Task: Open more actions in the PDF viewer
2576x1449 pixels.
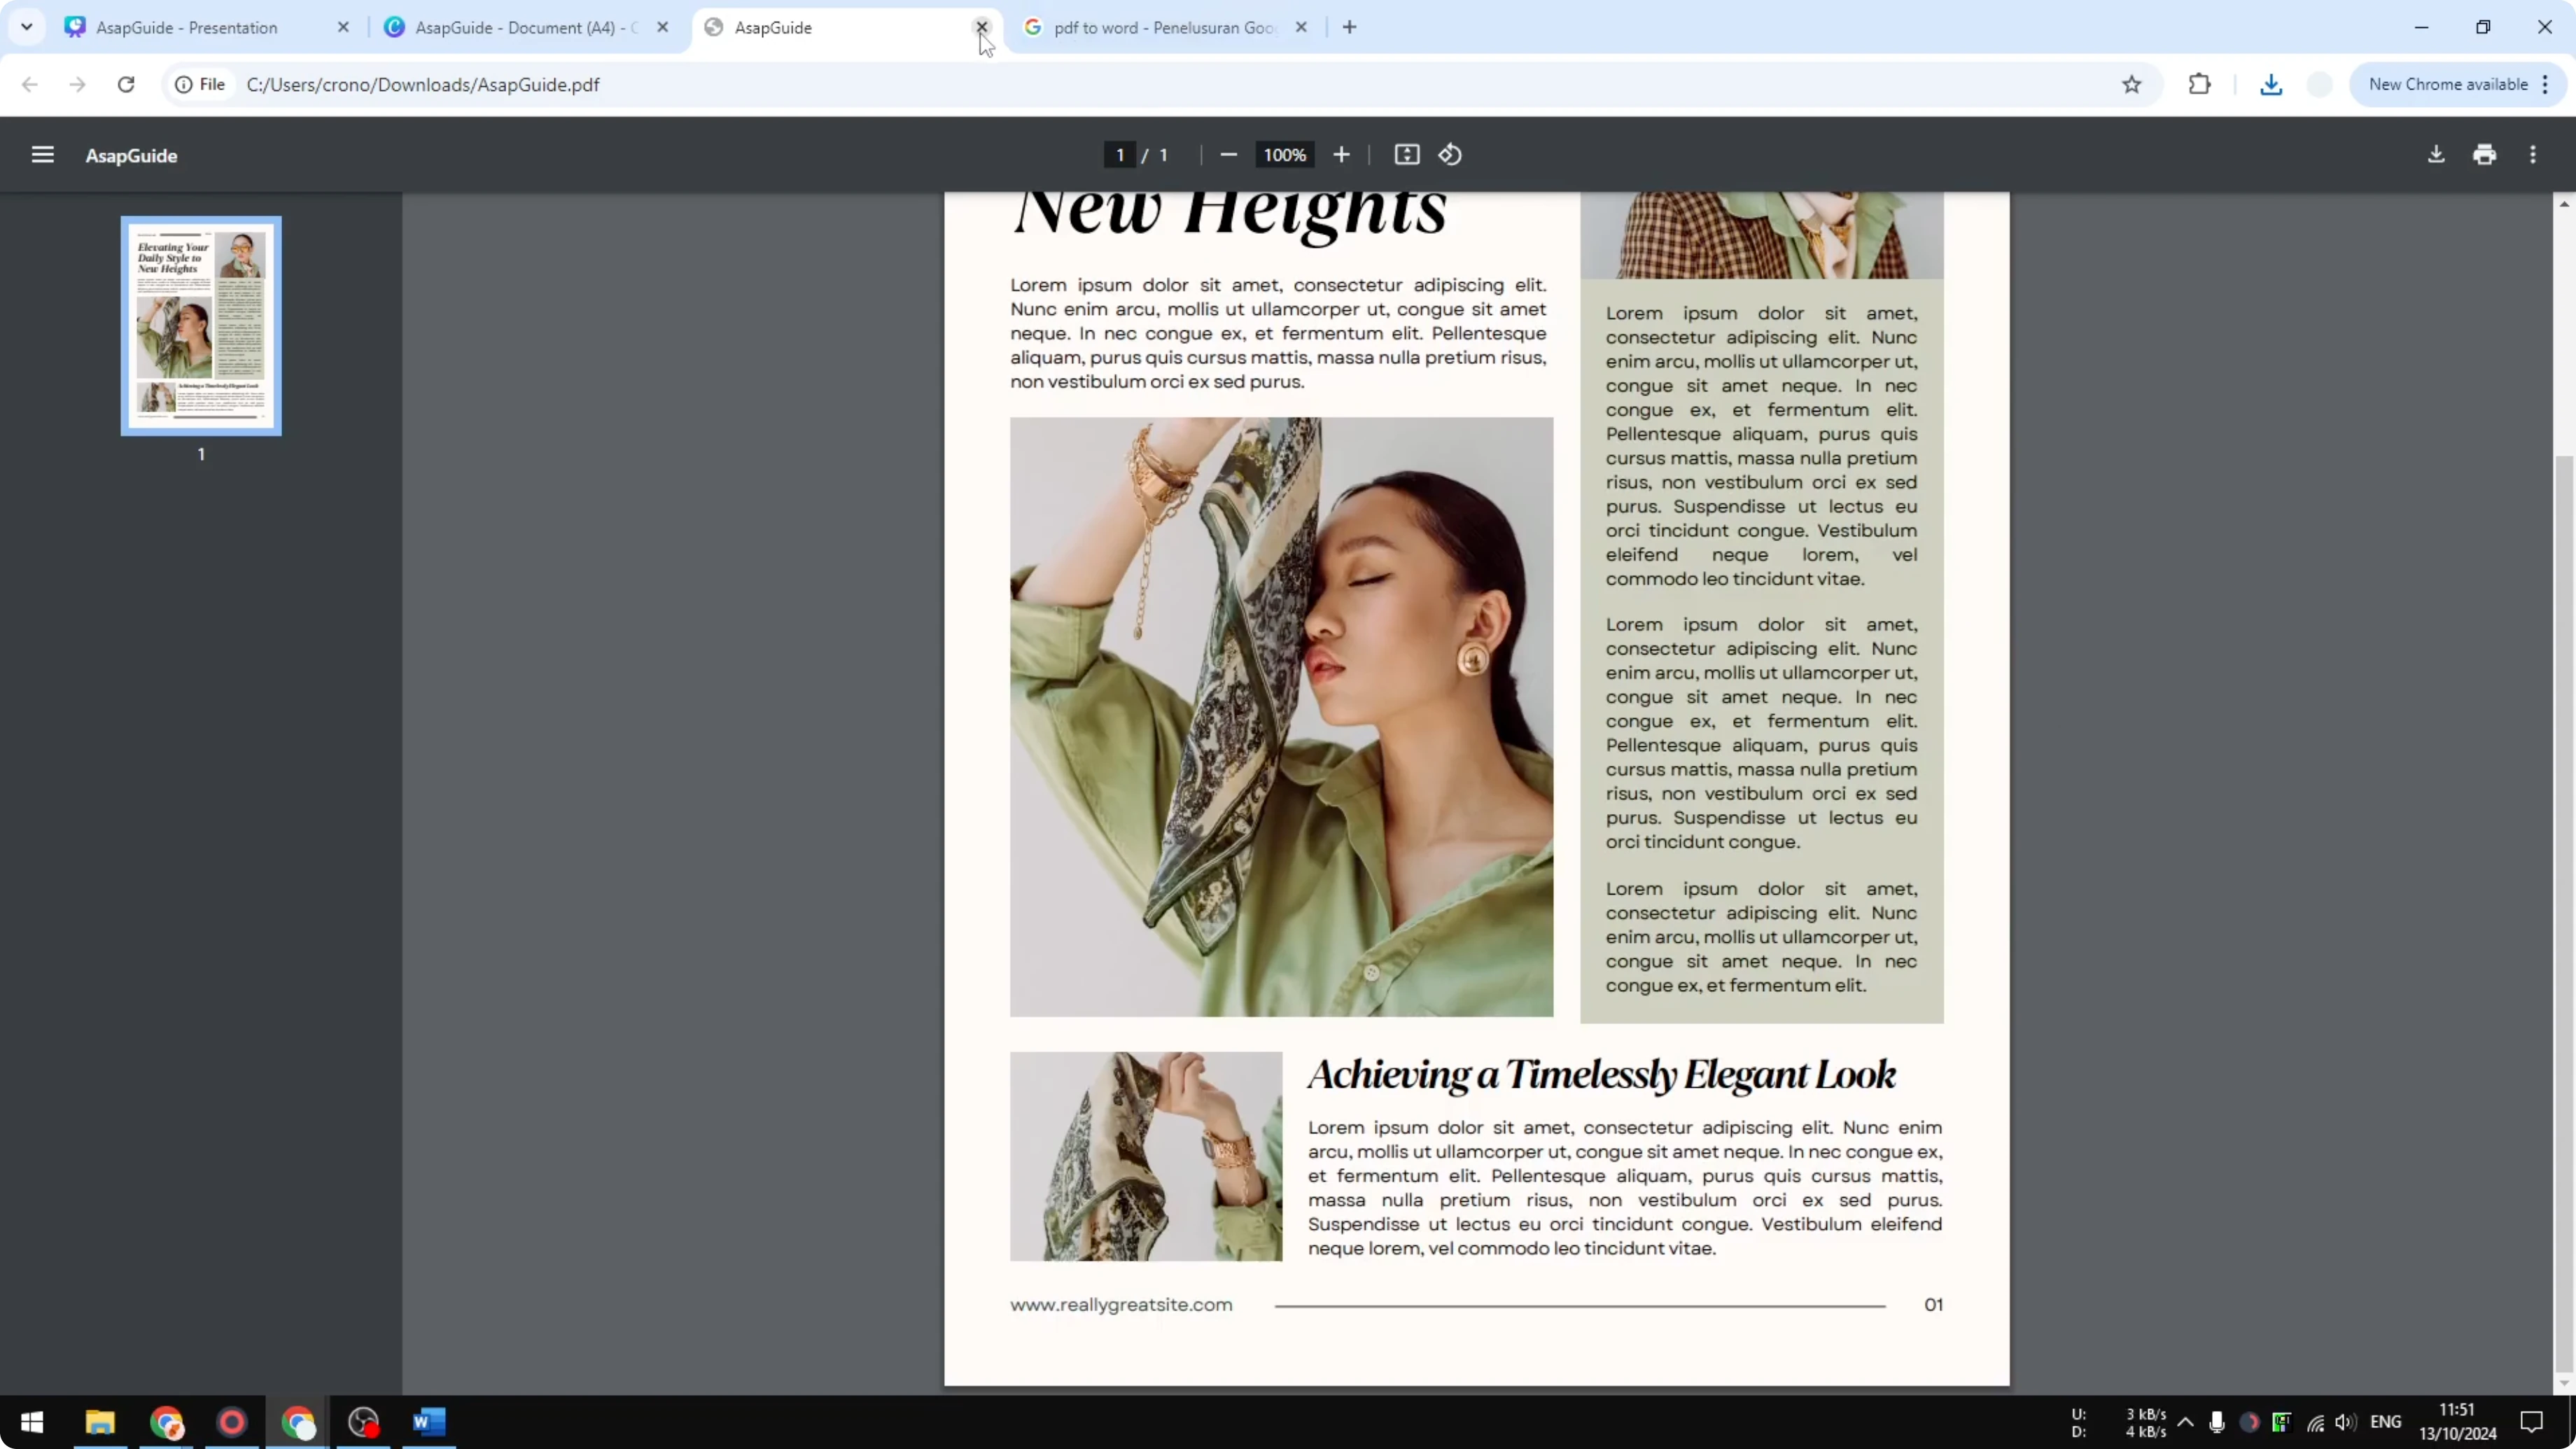Action: point(2534,154)
